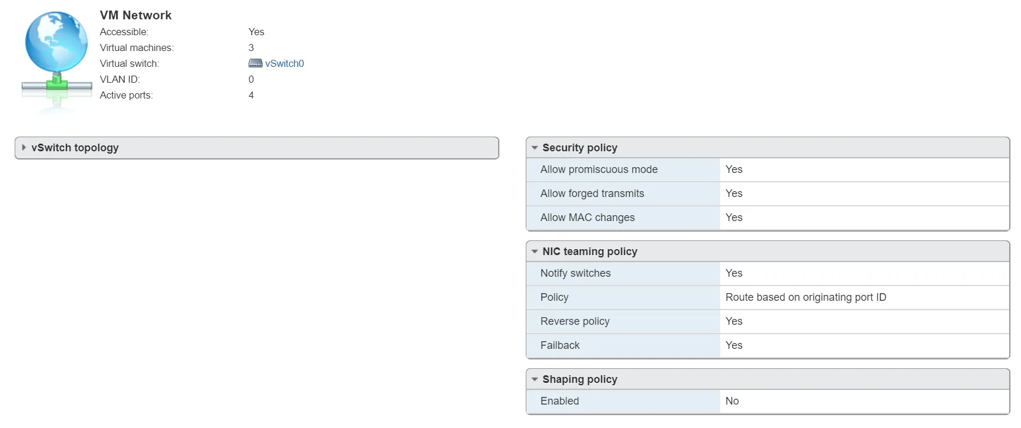Select the Failback row

click(x=559, y=345)
